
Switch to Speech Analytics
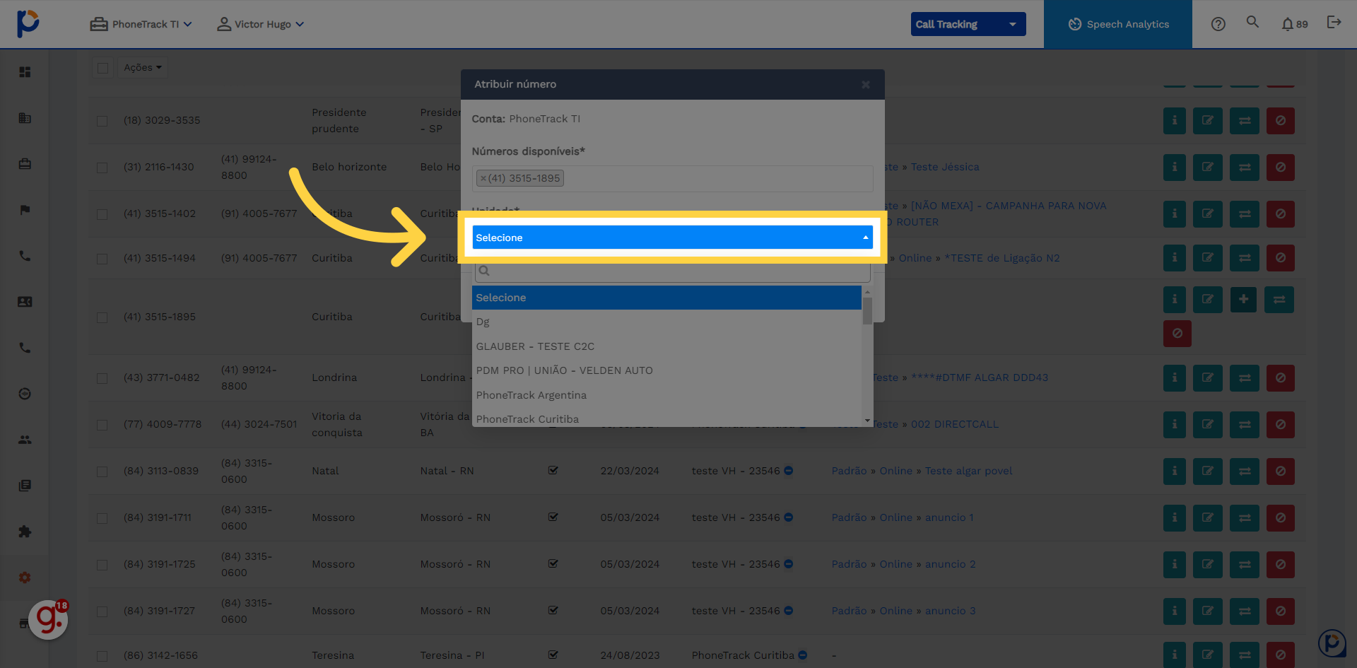[x=1117, y=24]
